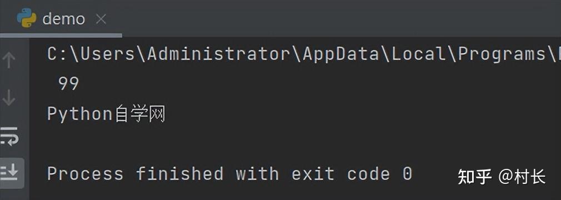Click the Process finished message line
Screen dimensions: 561x200
pyautogui.click(x=230, y=174)
